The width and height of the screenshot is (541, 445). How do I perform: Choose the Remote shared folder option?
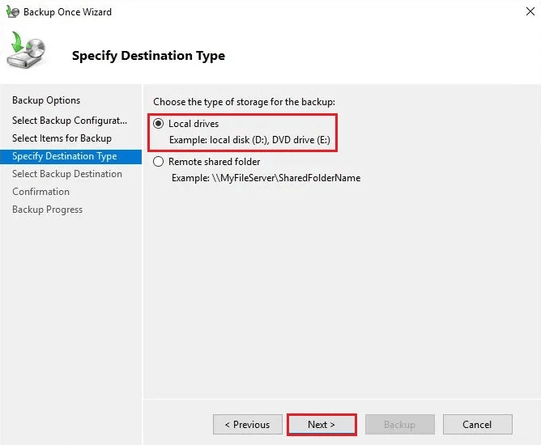pos(159,162)
